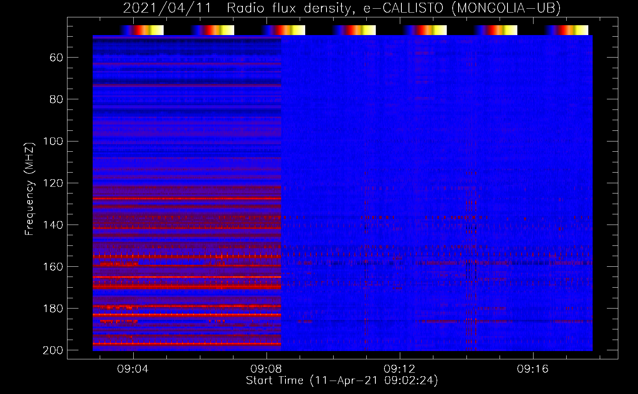Click the '80' frequency axis label
The height and width of the screenshot is (394, 638).
pos(56,99)
